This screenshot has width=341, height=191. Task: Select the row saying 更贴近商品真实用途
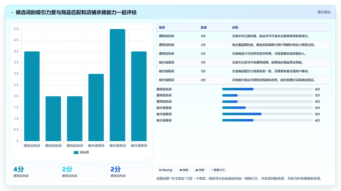pos(244,62)
